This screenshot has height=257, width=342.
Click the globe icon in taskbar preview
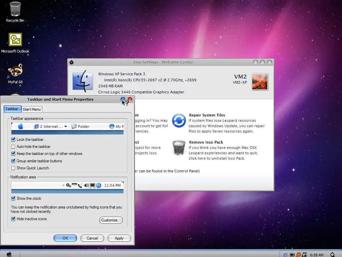(x=112, y=126)
